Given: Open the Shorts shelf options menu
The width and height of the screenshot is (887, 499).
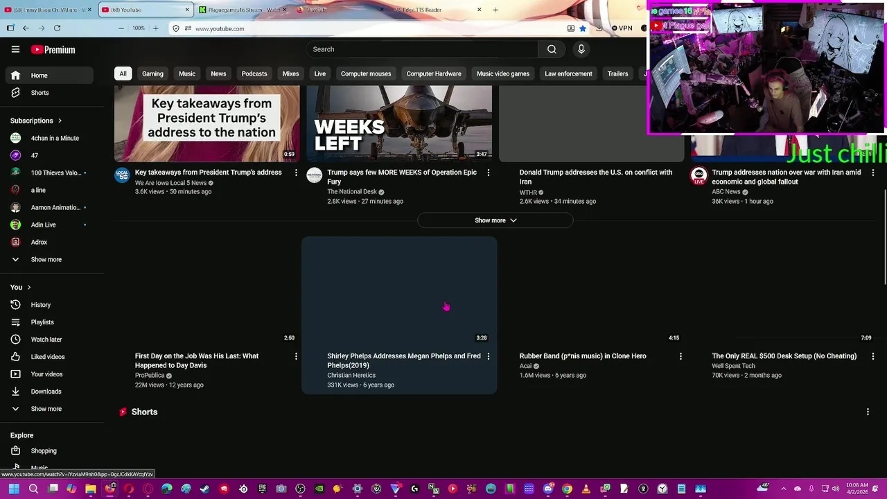Looking at the screenshot, I should 868,412.
